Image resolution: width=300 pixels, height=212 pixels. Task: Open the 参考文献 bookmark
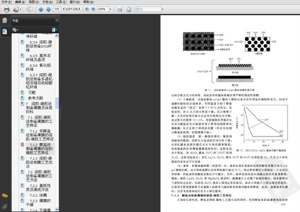pos(35,98)
